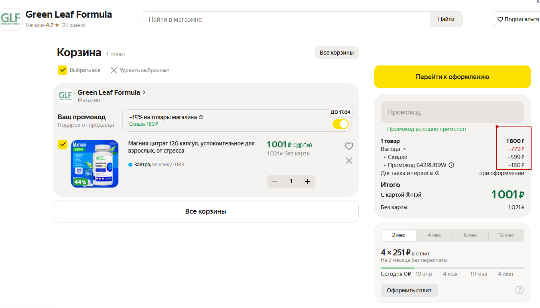
Task: Select the 4 мес split tab
Action: click(434, 235)
